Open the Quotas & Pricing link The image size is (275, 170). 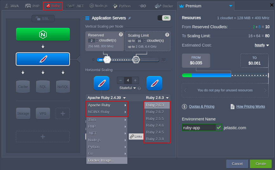201,107
